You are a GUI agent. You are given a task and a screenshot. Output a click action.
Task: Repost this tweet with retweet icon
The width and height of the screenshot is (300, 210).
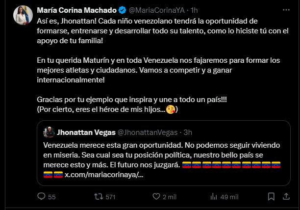coord(97,197)
